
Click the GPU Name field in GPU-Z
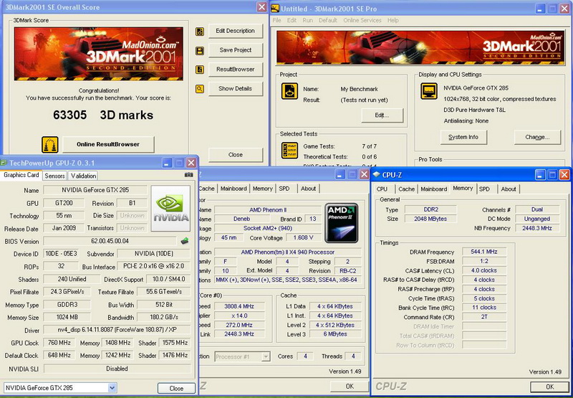pyautogui.click(x=95, y=190)
